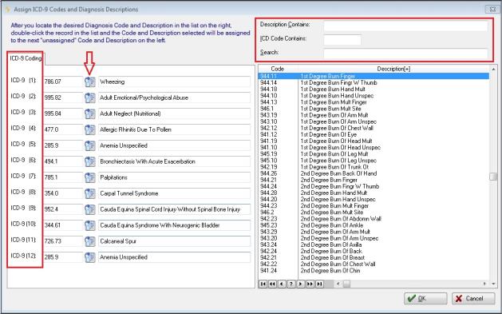Click the ICD Code Contains field
The height and width of the screenshot is (314, 502).
coord(342,40)
